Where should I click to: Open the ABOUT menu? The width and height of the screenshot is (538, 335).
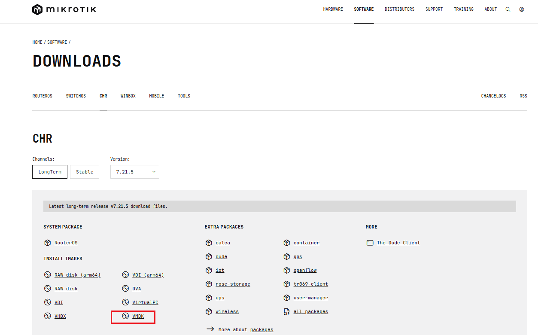point(491,9)
